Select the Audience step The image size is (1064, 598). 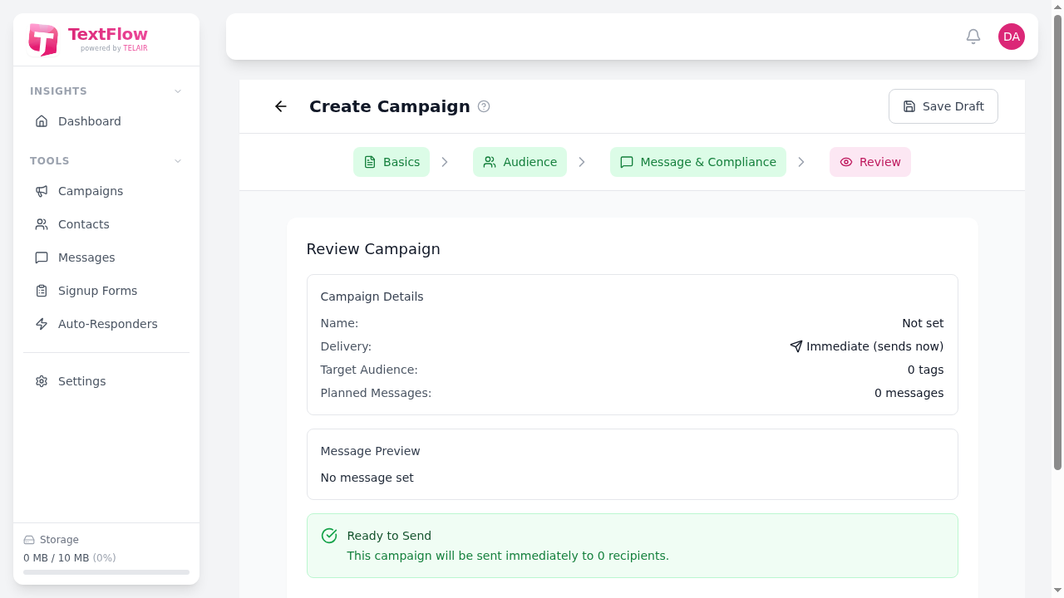pos(520,162)
